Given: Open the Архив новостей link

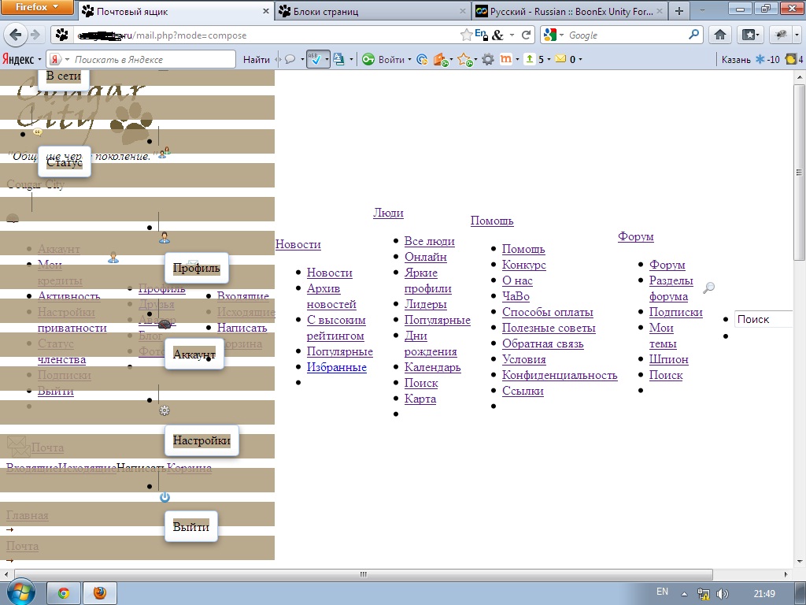Looking at the screenshot, I should coord(331,296).
